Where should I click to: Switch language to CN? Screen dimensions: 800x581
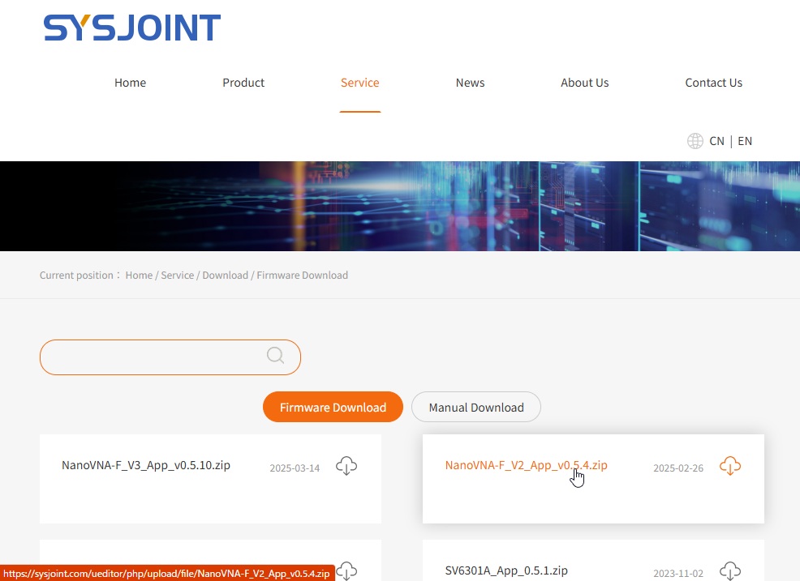point(716,141)
